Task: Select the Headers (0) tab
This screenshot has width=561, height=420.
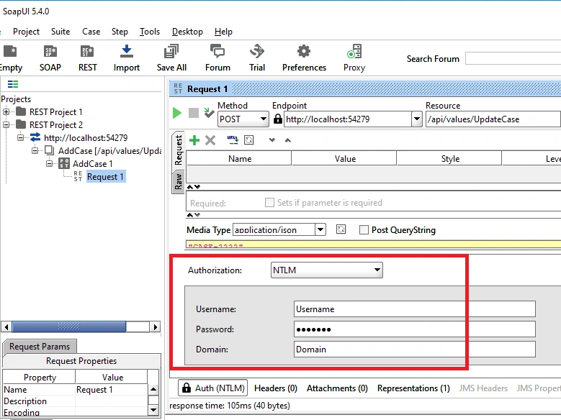Action: [x=276, y=388]
